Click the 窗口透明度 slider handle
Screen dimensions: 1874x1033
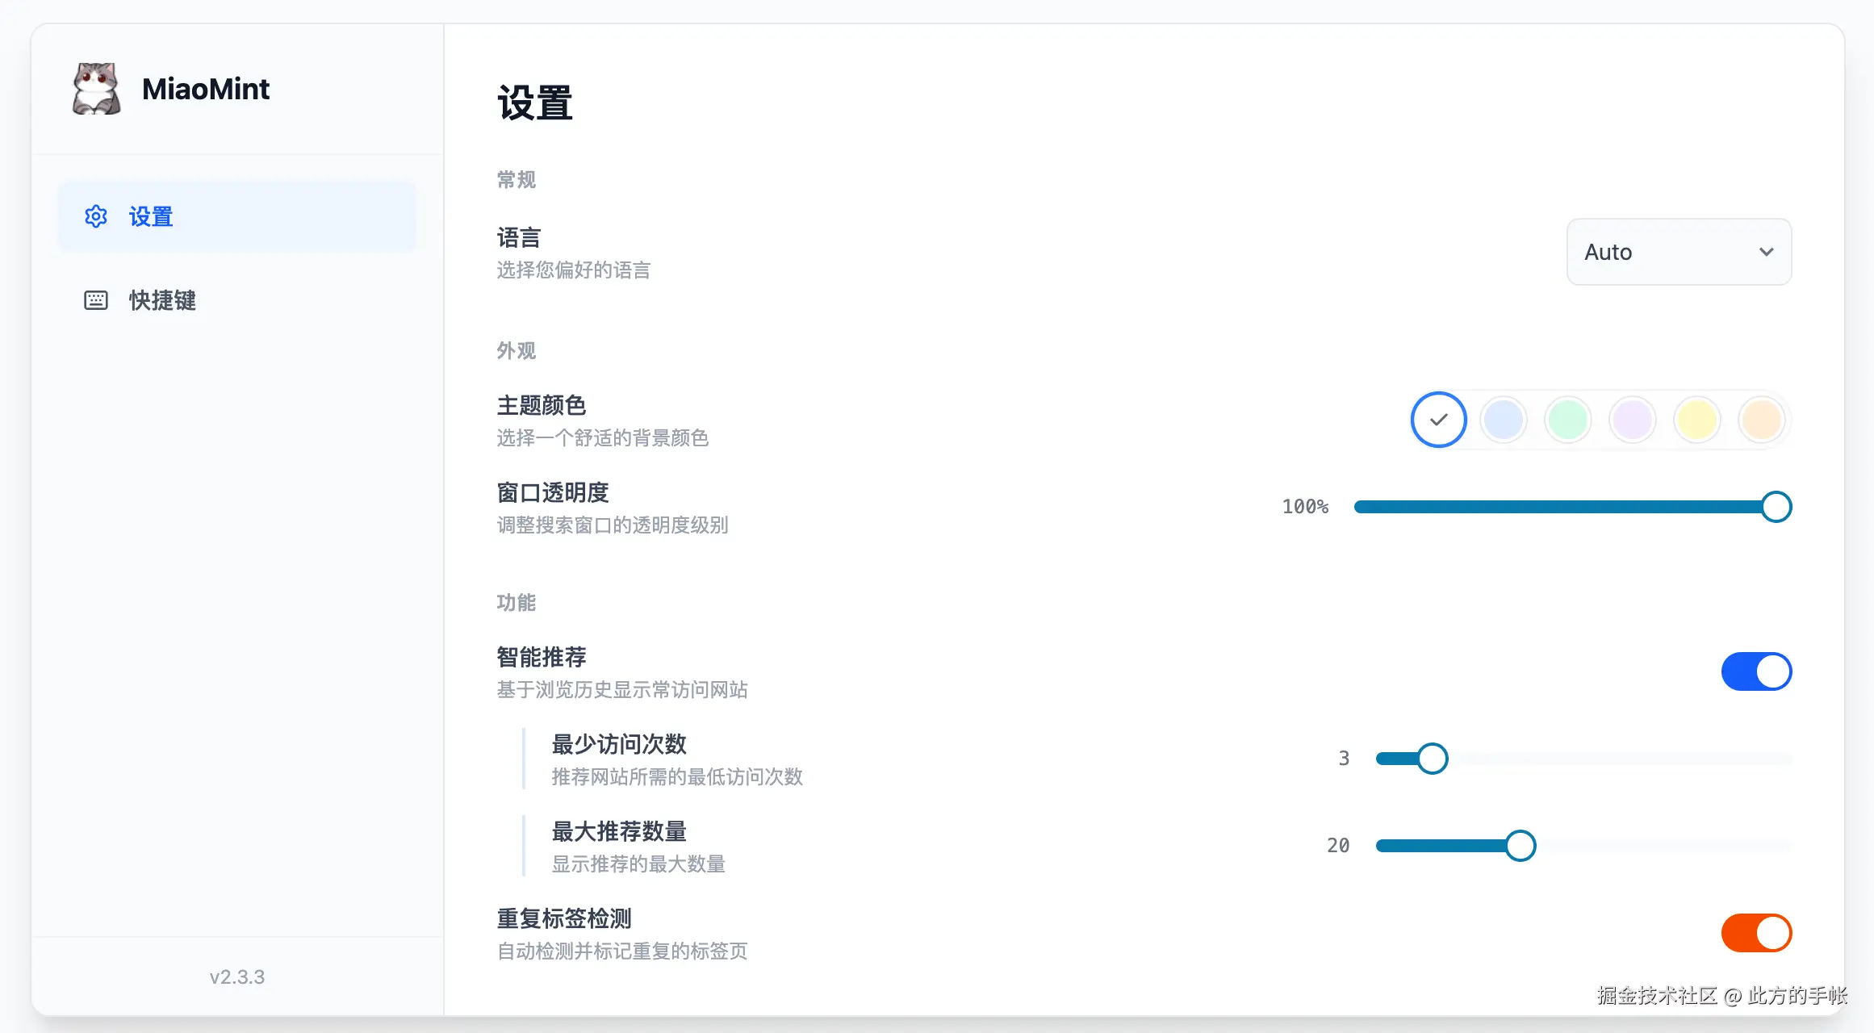pyautogui.click(x=1776, y=507)
